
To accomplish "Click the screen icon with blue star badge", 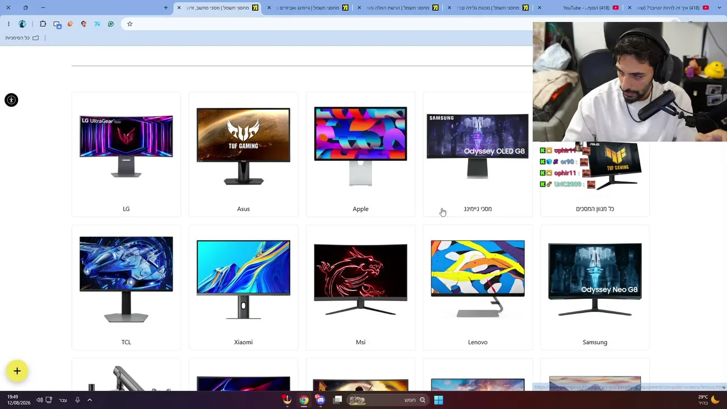I will pos(57,24).
